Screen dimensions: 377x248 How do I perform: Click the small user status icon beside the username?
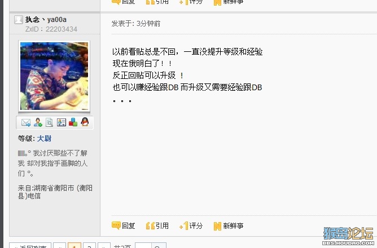tap(19, 20)
